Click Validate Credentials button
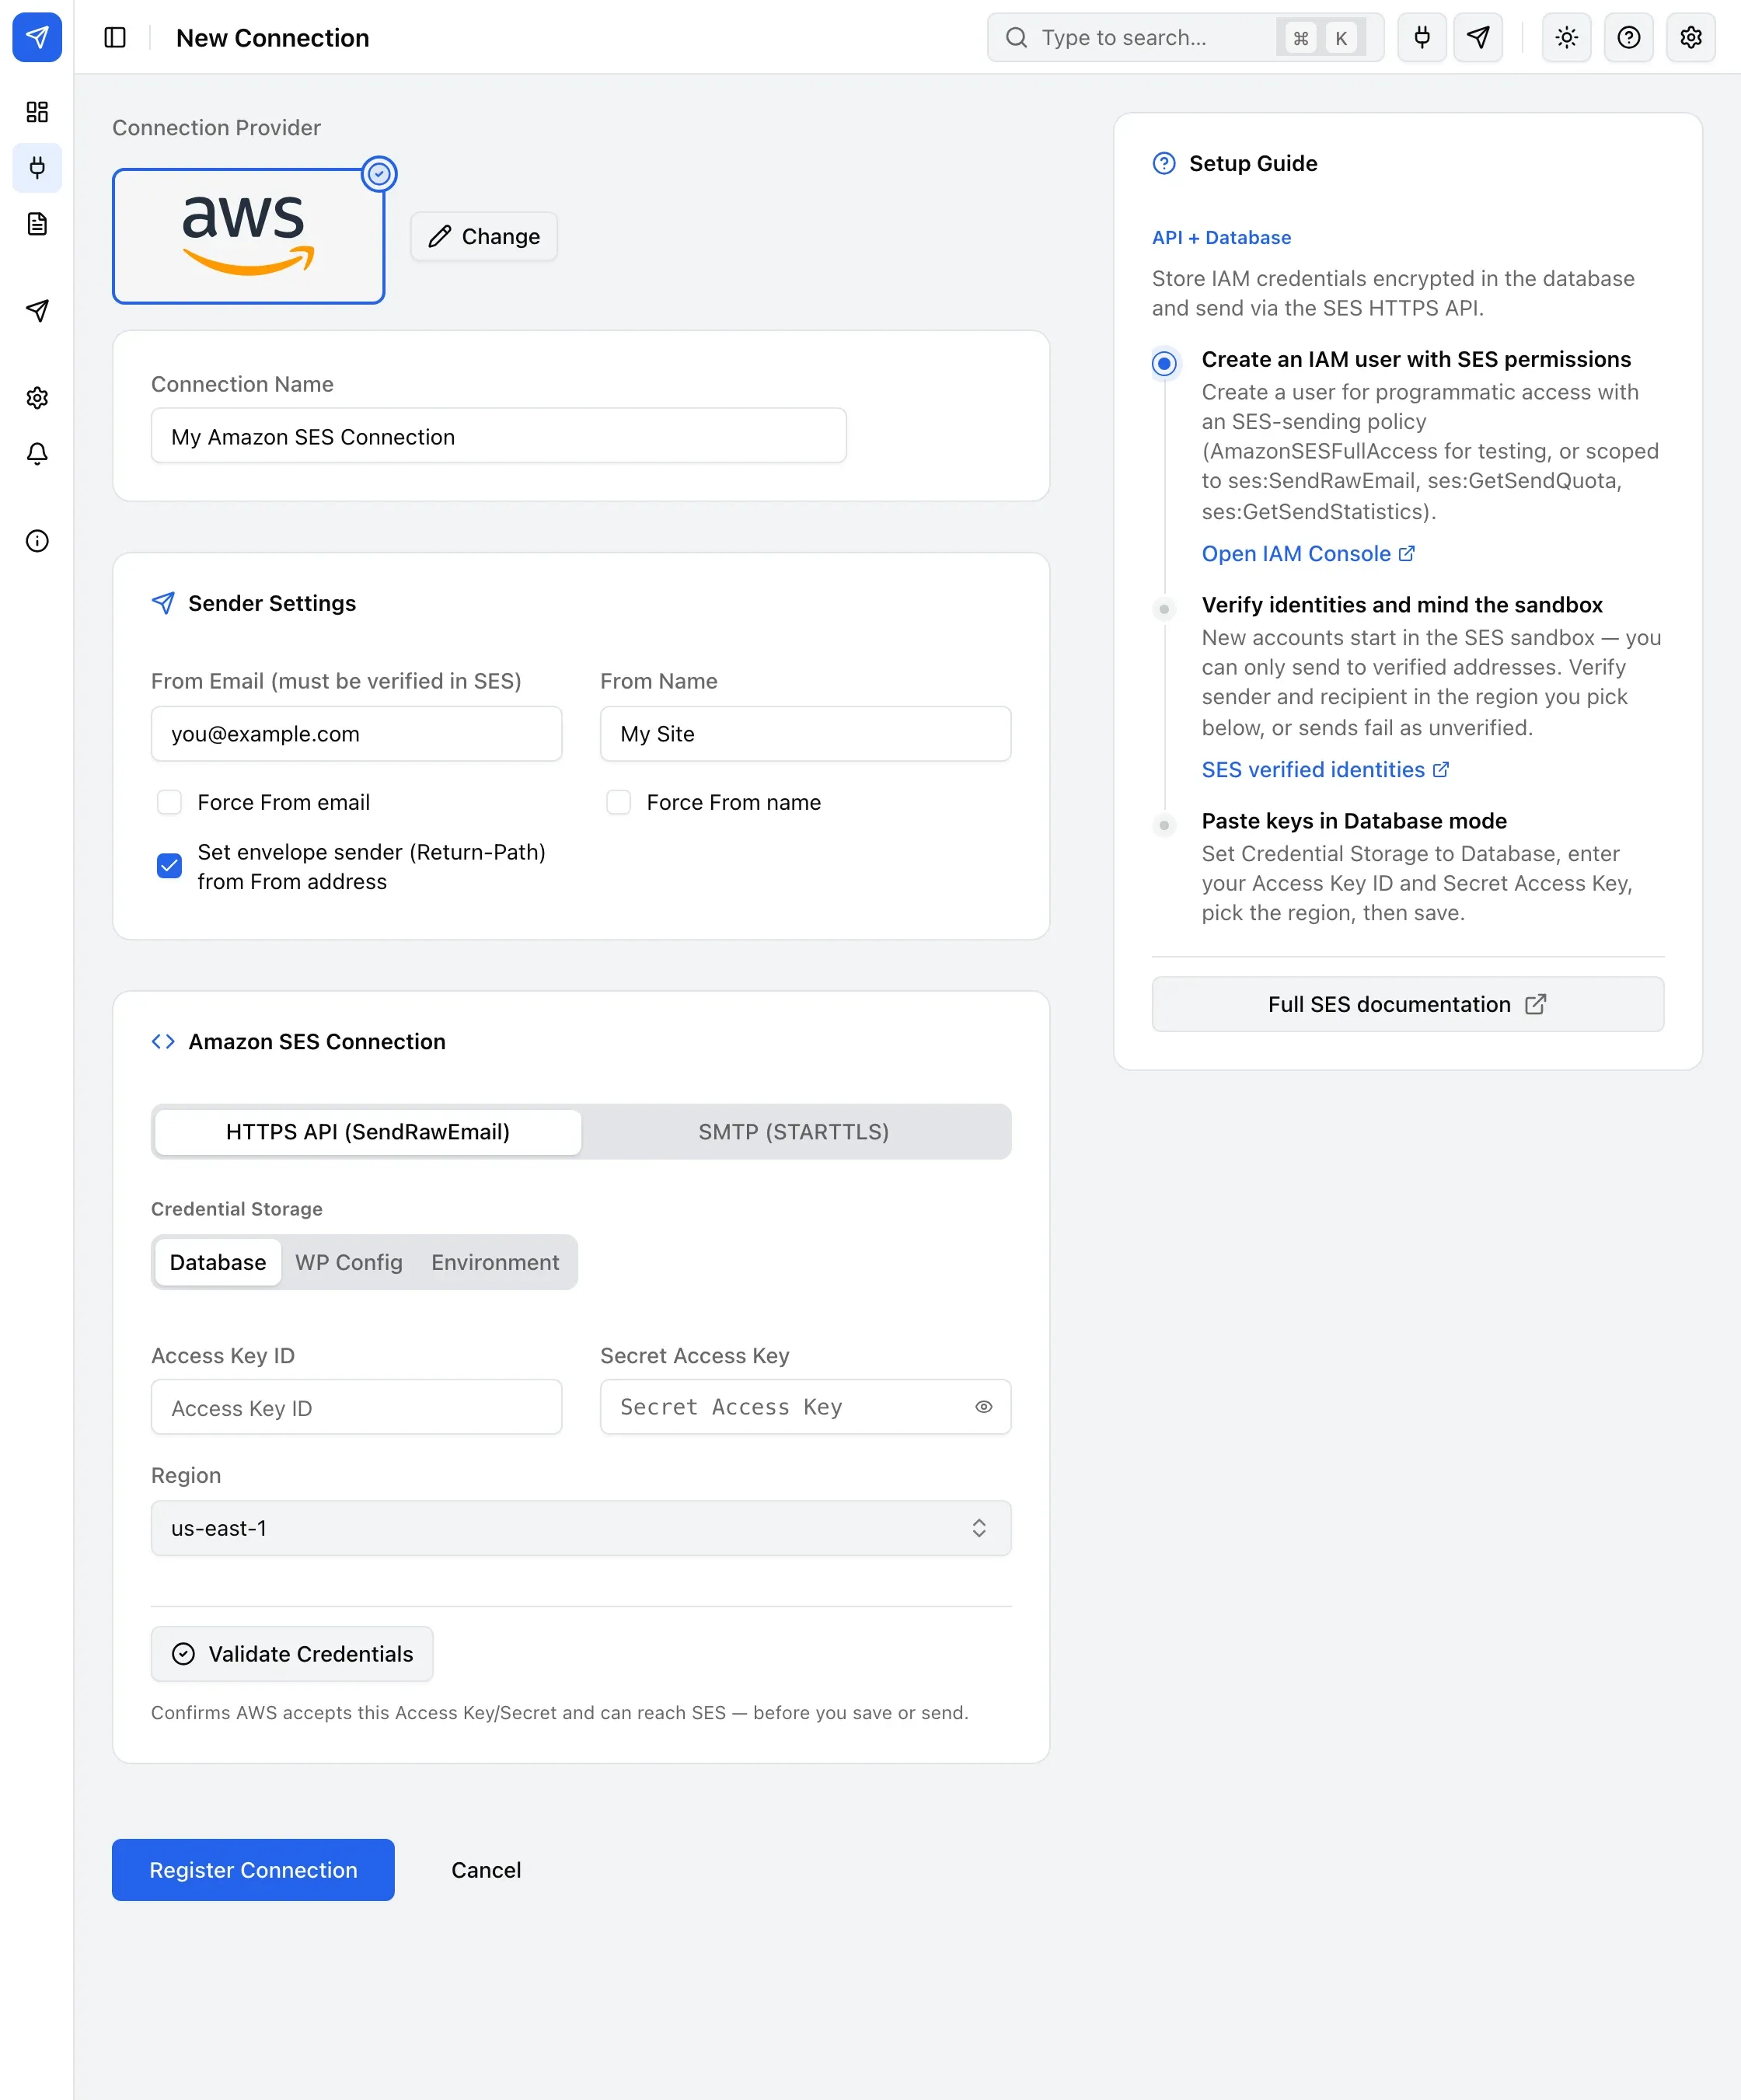This screenshot has height=2100, width=1741. tap(292, 1654)
